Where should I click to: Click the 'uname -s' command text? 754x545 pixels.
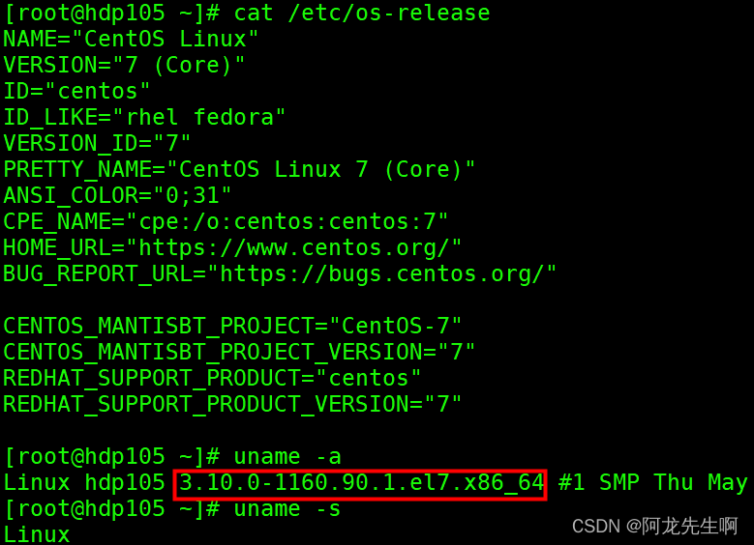(x=287, y=508)
